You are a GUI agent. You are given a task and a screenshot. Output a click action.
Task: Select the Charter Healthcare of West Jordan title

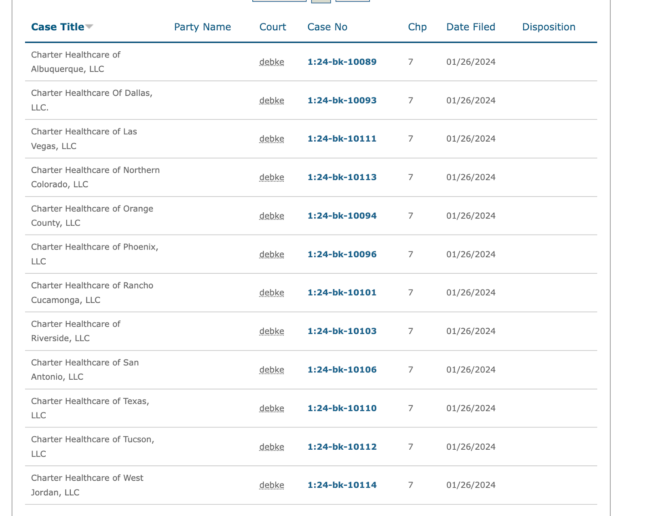point(87,485)
